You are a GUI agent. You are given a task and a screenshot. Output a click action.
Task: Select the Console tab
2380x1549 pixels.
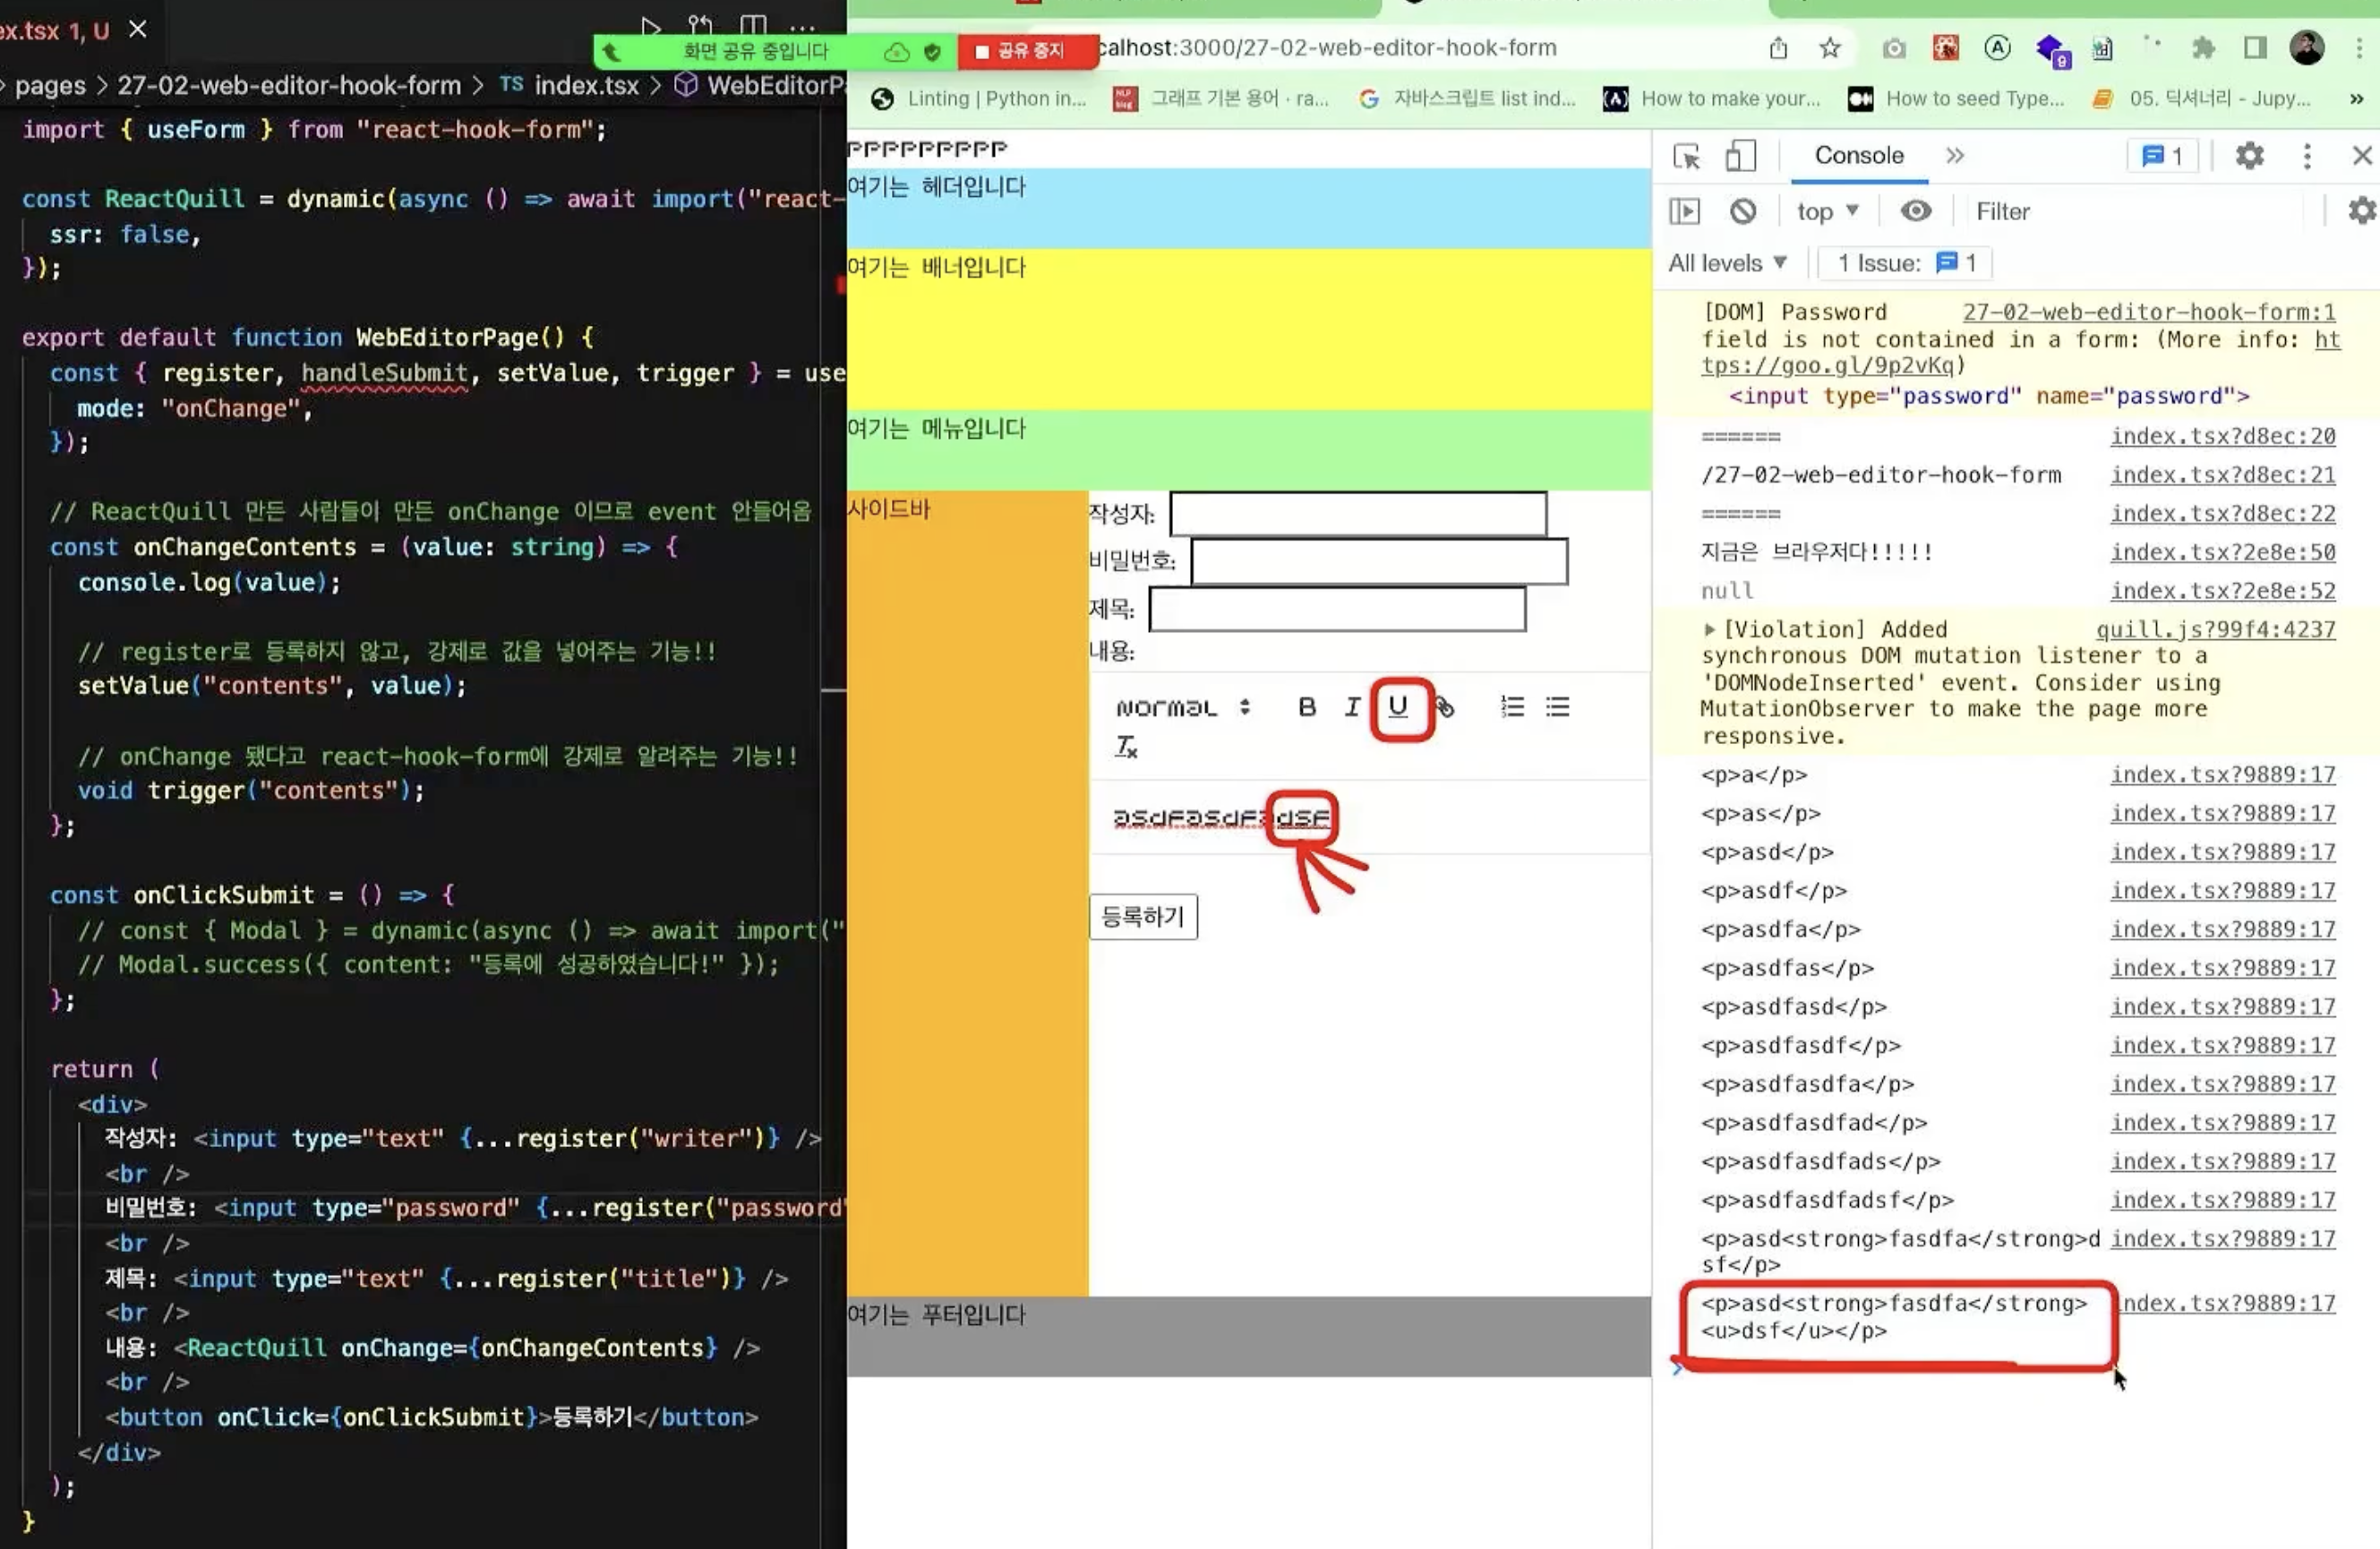tap(1859, 156)
